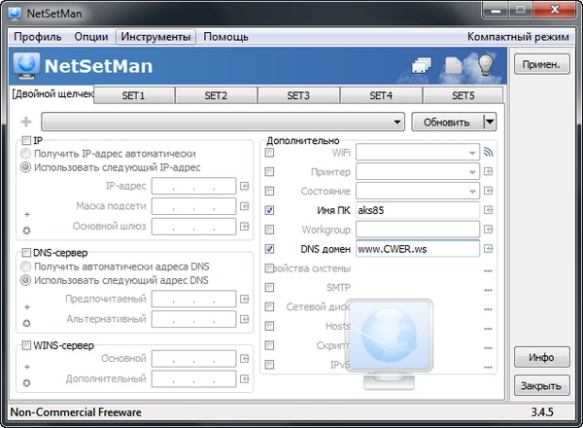Click the Инфо button
The width and height of the screenshot is (583, 428).
coord(541,357)
